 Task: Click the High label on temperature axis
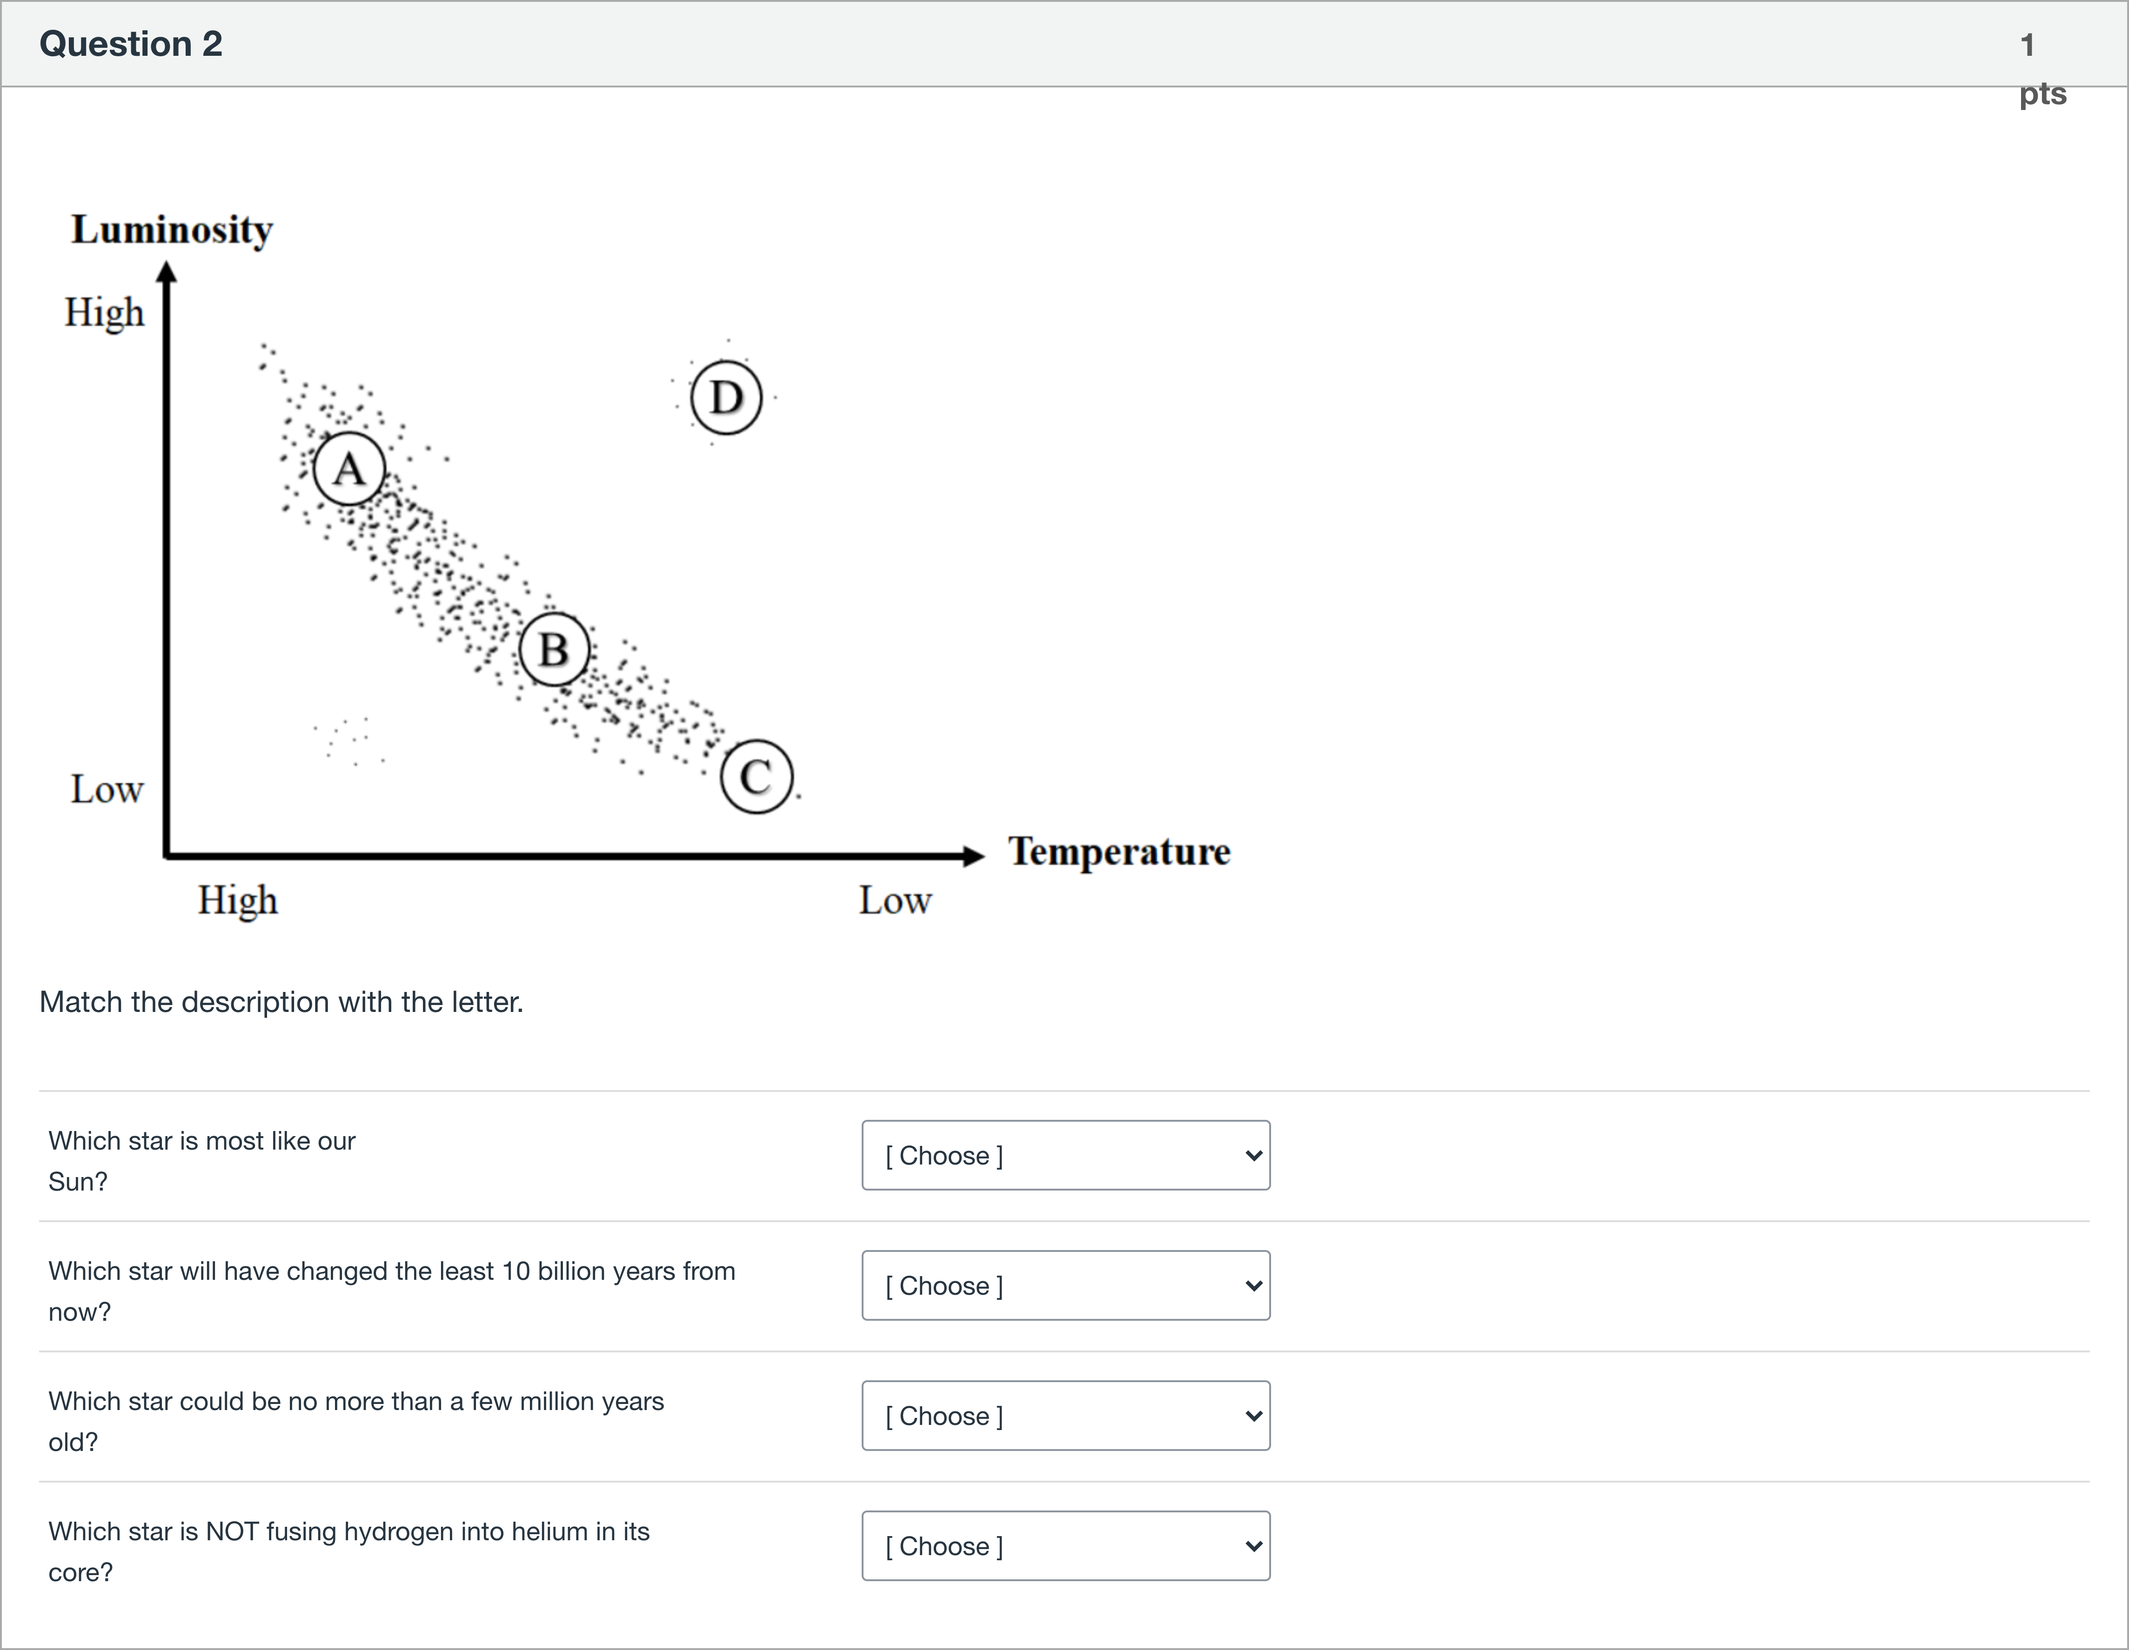pos(238,900)
